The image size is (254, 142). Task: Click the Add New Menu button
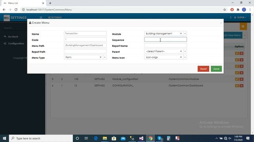coord(233,35)
